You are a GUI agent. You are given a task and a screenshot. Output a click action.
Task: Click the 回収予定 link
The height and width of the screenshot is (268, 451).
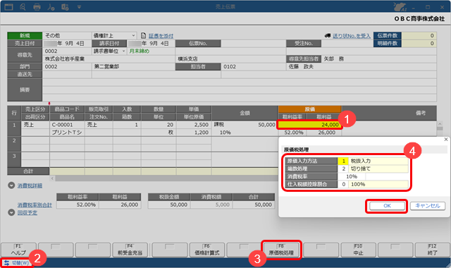27,213
